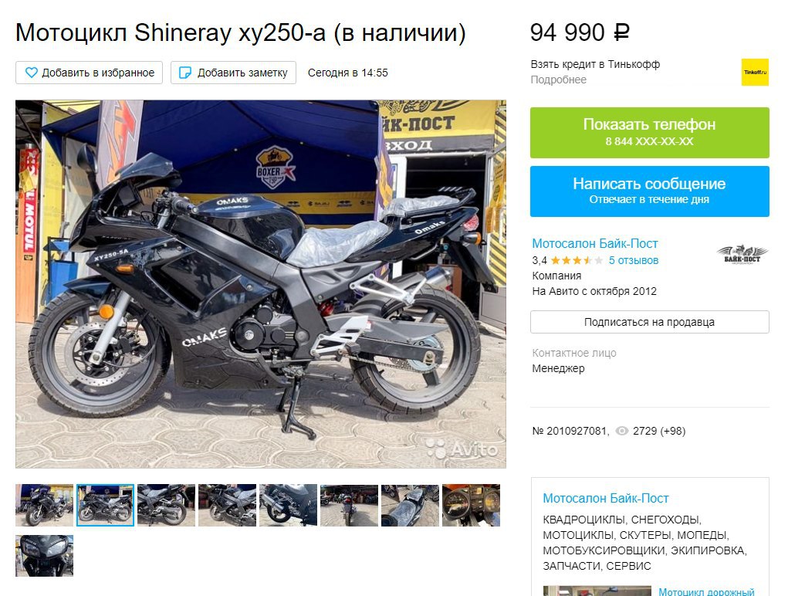Click the Байк-Пост seller logo
Viewport: 805px width, 596px height.
pos(742,254)
